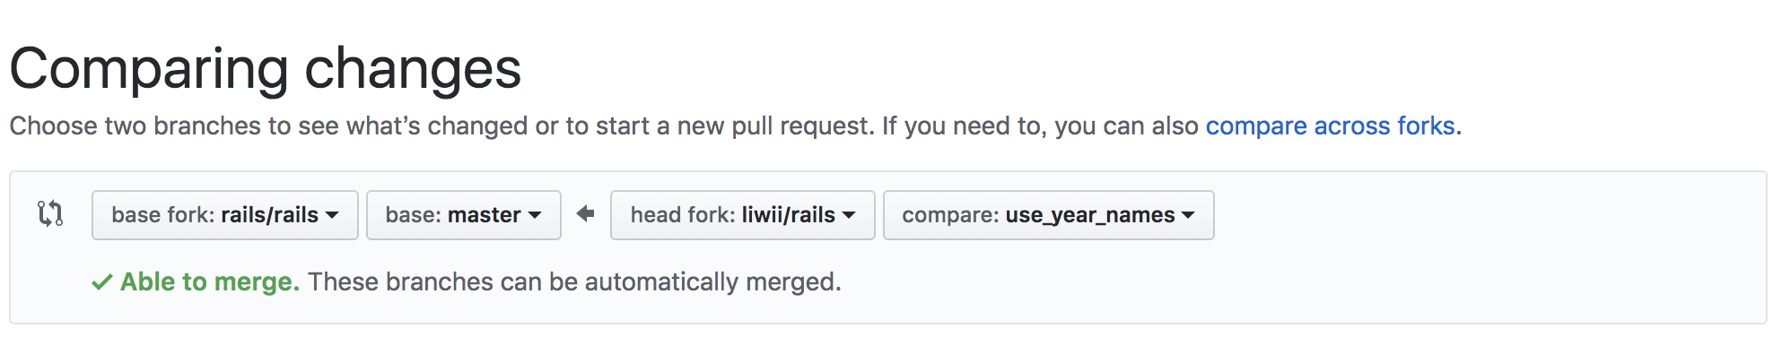
Task: Click the Comparing changes heading
Action: tap(266, 69)
